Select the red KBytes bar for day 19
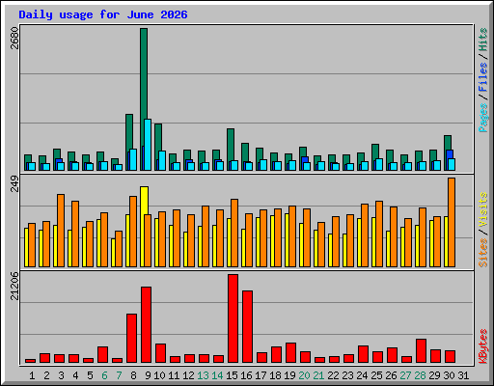494x386 pixels. 290,353
